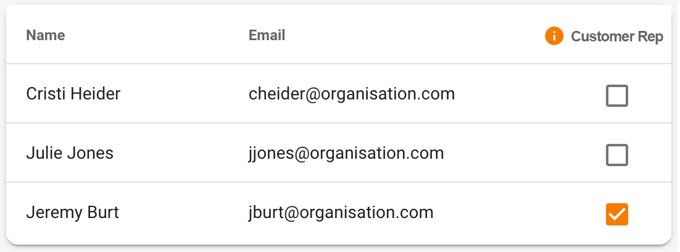Click the jjones@organisation.com email address

pyautogui.click(x=346, y=154)
